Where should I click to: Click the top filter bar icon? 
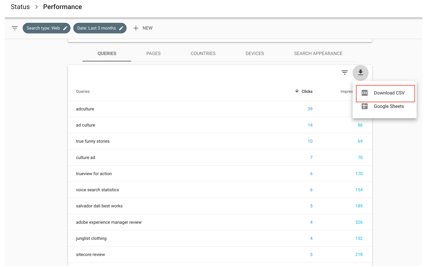pos(15,28)
